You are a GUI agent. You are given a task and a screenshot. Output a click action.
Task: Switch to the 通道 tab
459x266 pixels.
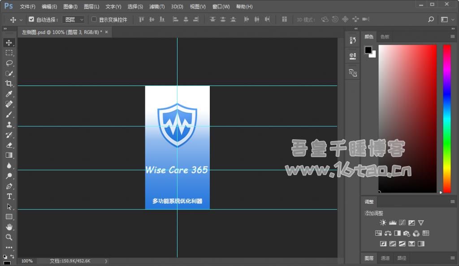pos(385,258)
